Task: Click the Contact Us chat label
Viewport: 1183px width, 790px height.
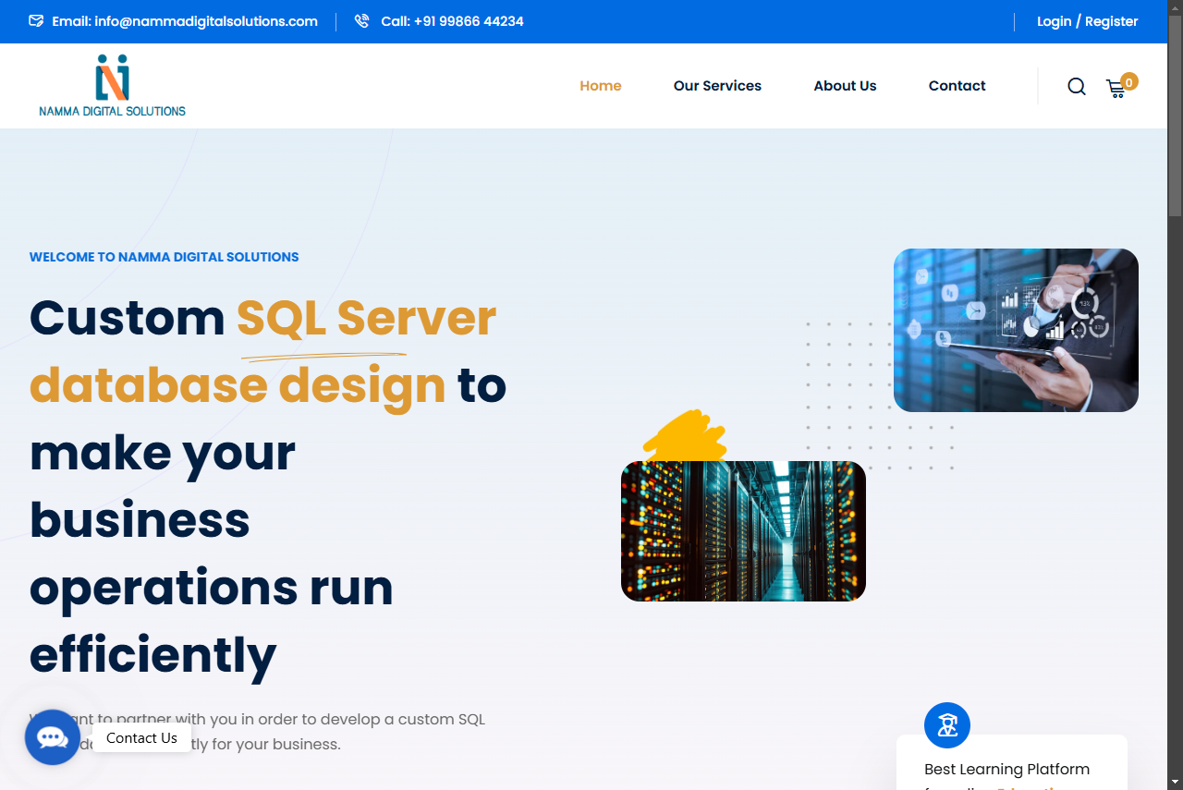Action: pos(141,738)
